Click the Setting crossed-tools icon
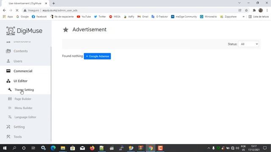 point(8,127)
